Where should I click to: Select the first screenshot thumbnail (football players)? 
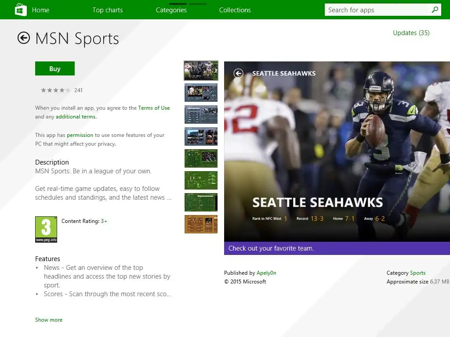(201, 71)
